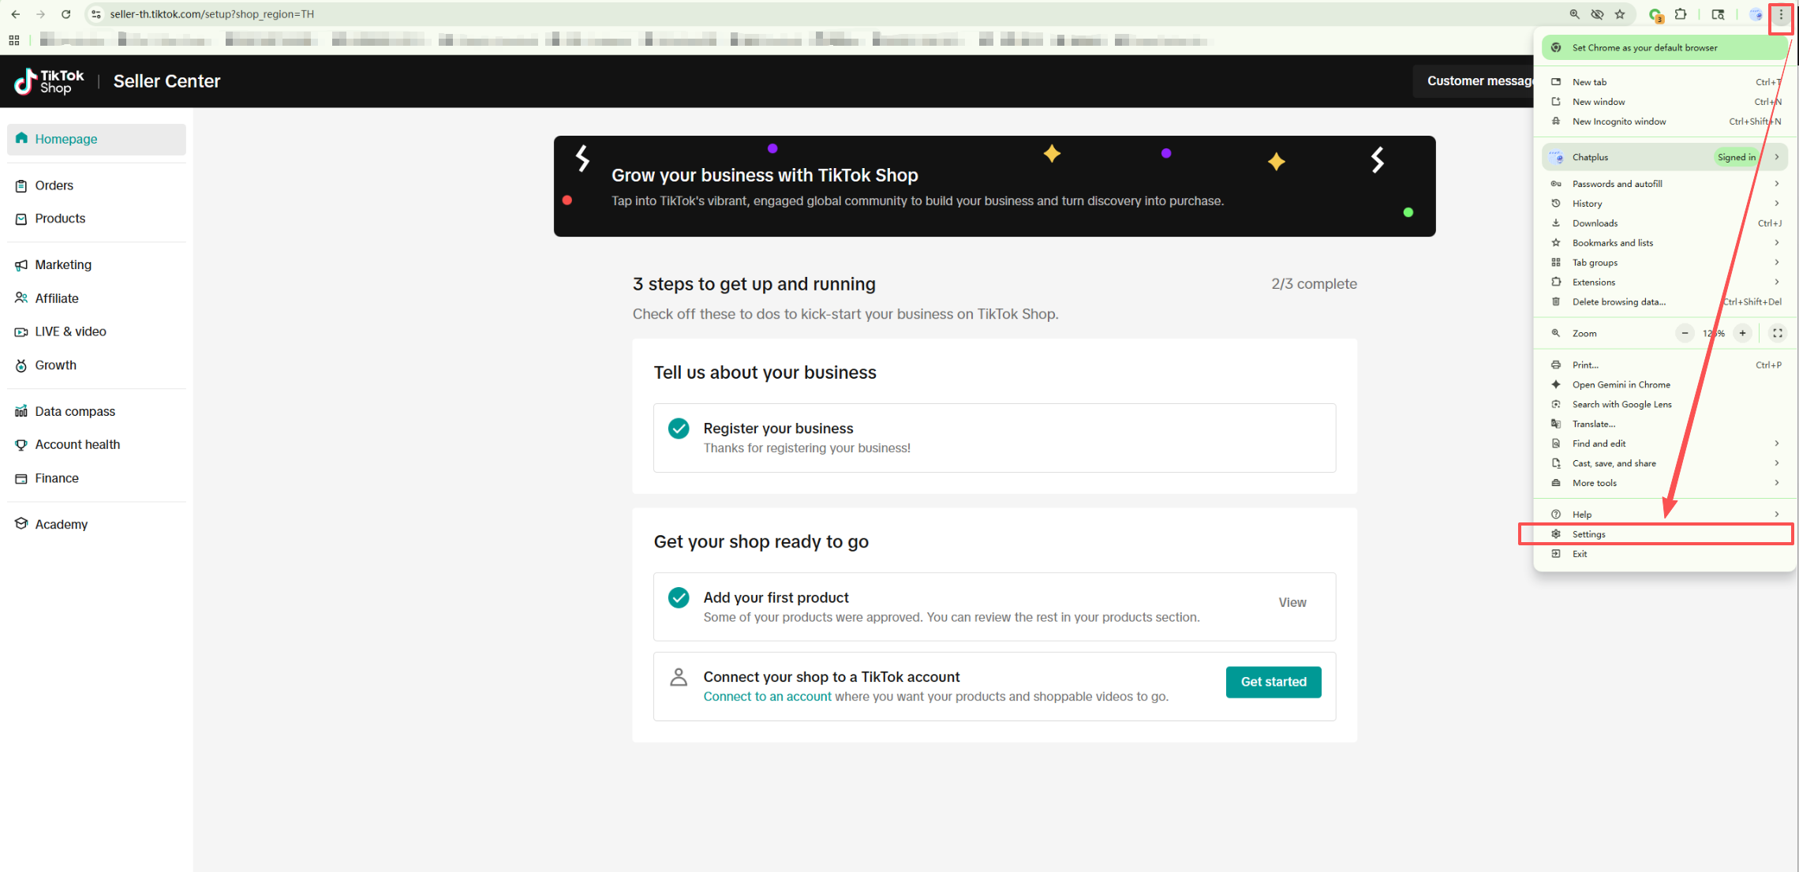This screenshot has height=872, width=1799.
Task: Click the Orders icon in the sidebar
Action: [21, 185]
